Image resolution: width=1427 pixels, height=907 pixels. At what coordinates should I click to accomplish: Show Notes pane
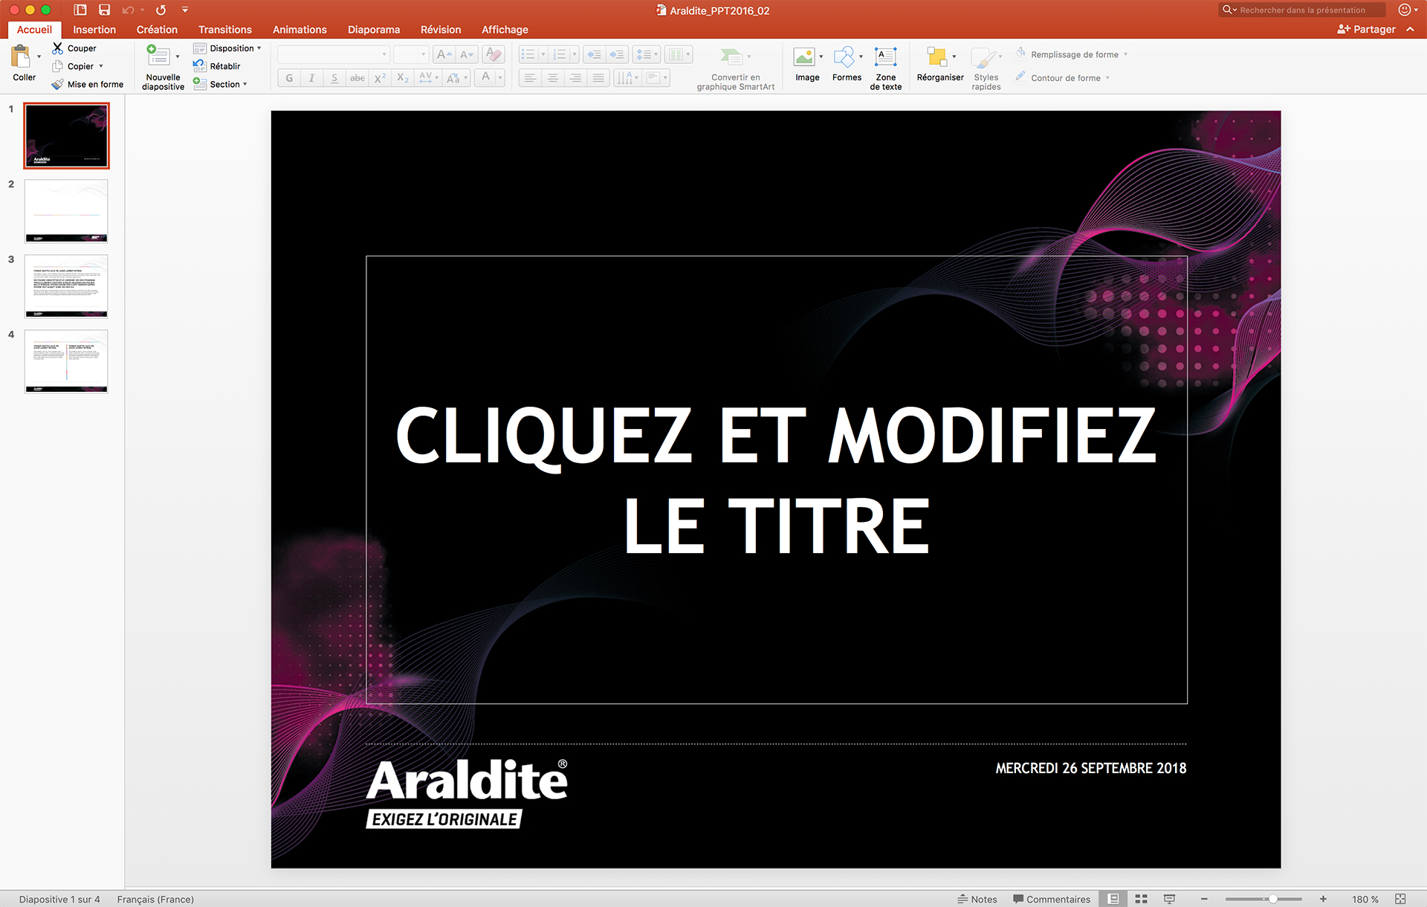tap(977, 899)
